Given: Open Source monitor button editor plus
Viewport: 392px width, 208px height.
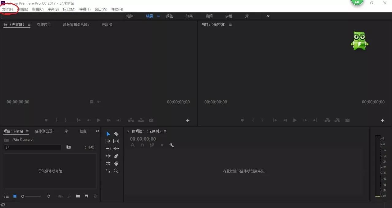Looking at the screenshot, I should pyautogui.click(x=188, y=121).
